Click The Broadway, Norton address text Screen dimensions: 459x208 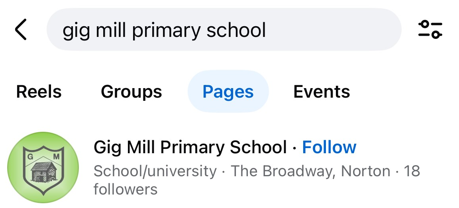311,171
